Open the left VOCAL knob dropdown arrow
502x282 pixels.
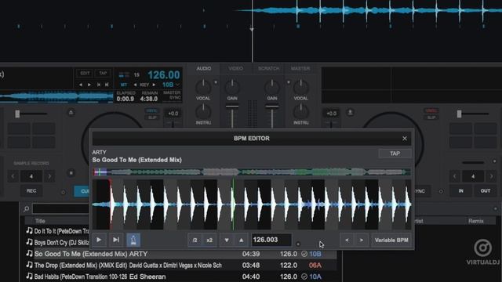tap(216, 82)
